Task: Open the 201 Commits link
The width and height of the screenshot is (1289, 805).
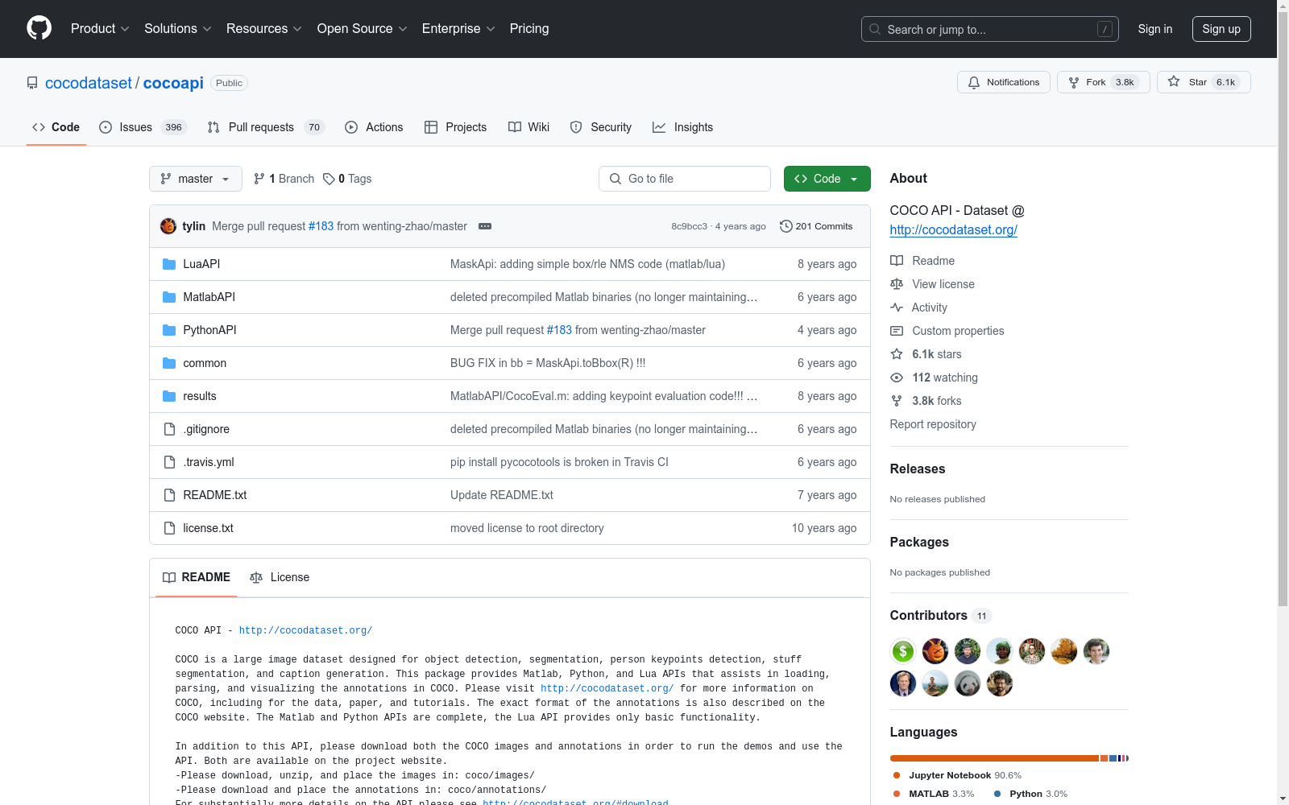Action: (x=816, y=226)
